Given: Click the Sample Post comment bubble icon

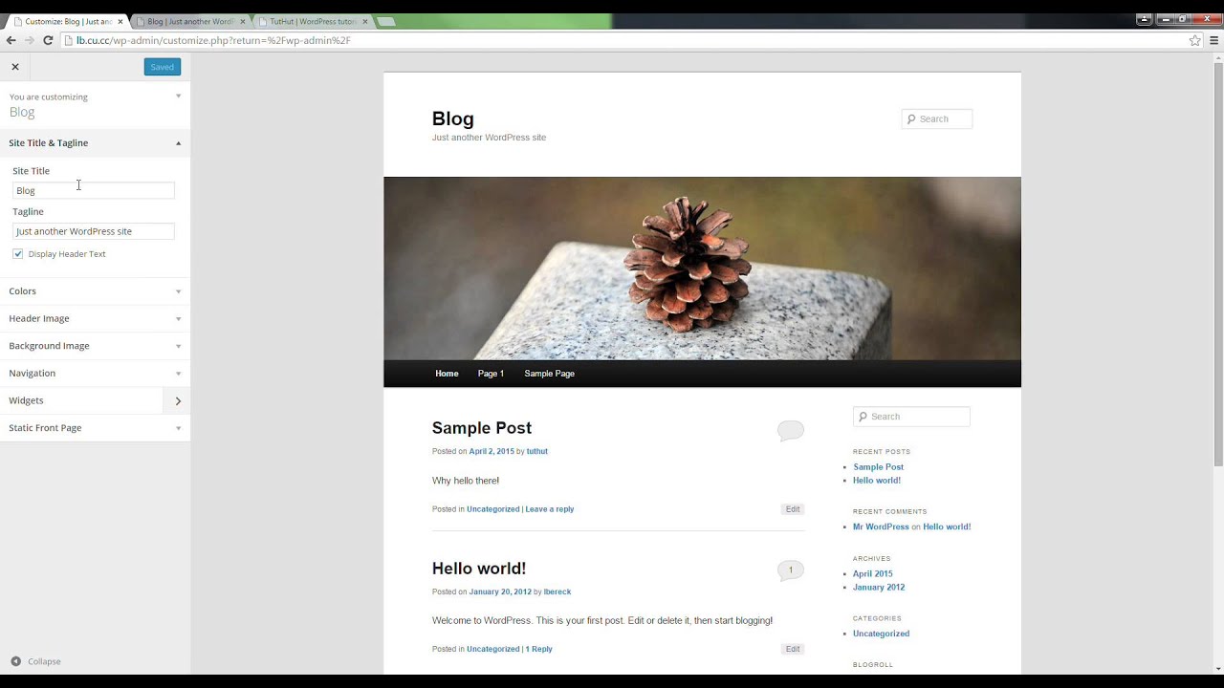Looking at the screenshot, I should tap(791, 431).
